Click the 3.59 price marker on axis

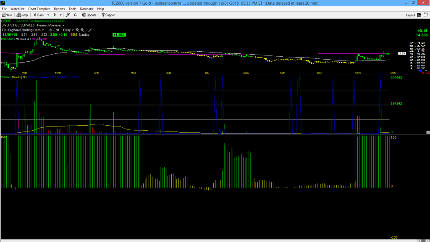pos(402,53)
